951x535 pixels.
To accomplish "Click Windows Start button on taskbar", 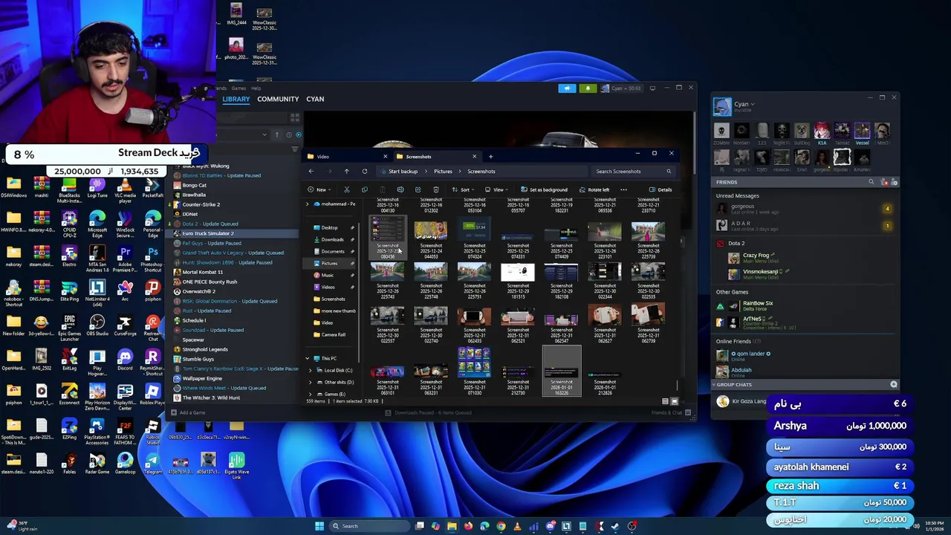I will (x=319, y=526).
